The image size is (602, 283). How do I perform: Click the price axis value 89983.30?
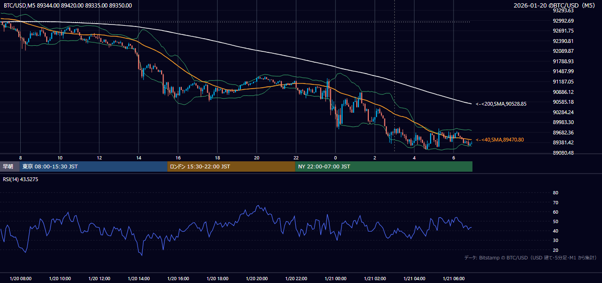pyautogui.click(x=563, y=122)
